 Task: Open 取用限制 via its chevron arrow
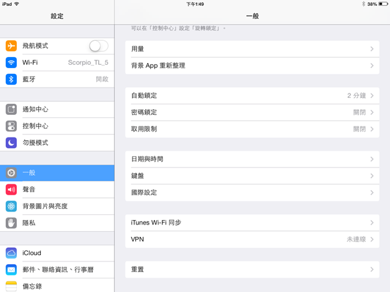(372, 129)
